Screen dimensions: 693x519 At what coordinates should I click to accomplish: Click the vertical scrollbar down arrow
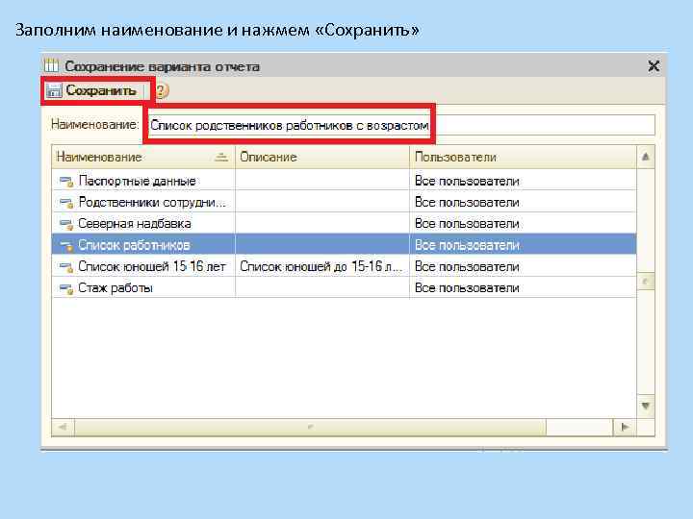tap(646, 406)
